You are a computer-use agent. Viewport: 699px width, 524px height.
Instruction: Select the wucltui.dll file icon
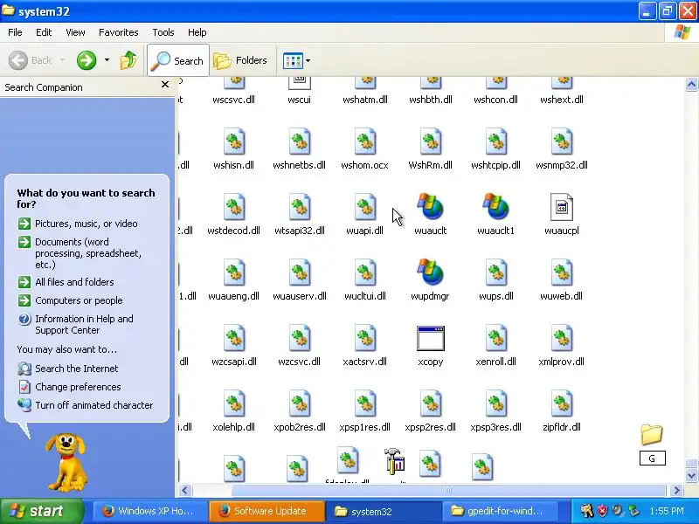[x=364, y=272]
